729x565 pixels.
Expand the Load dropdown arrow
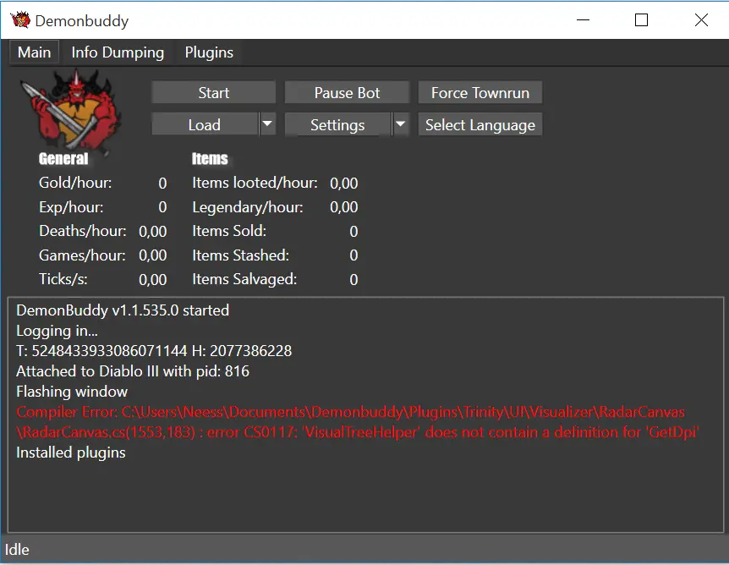(x=267, y=124)
